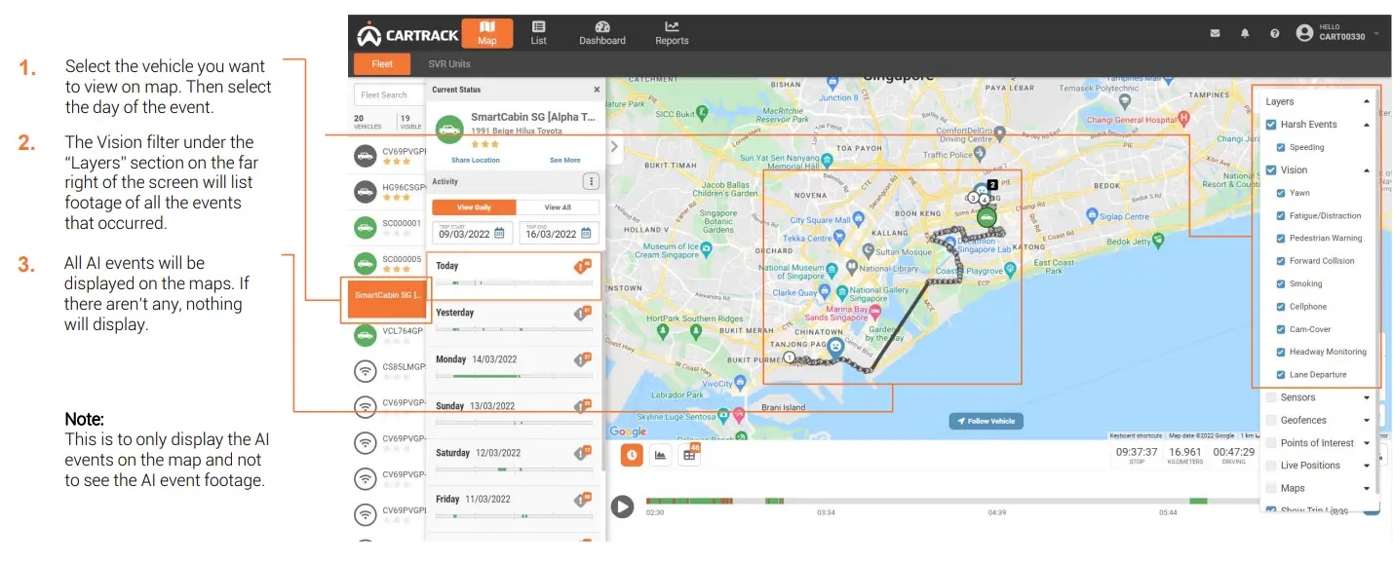Open the Reports page
Image resolution: width=1393 pixels, height=562 pixels.
[x=672, y=33]
